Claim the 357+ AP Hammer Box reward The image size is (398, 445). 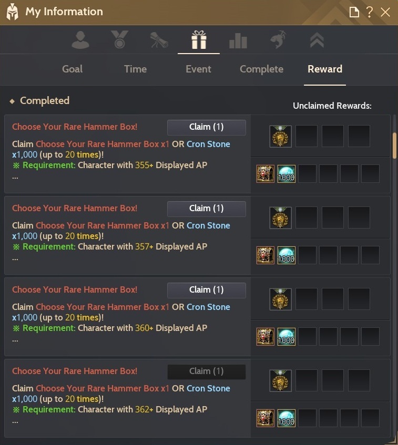coord(207,209)
